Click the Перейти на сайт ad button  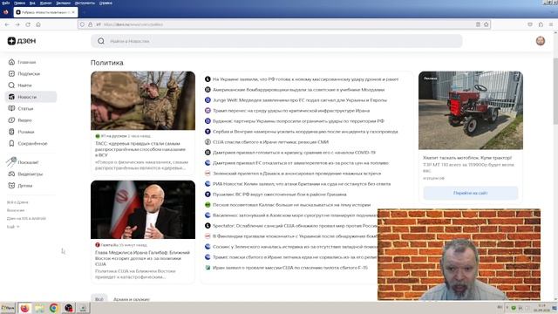coord(471,193)
